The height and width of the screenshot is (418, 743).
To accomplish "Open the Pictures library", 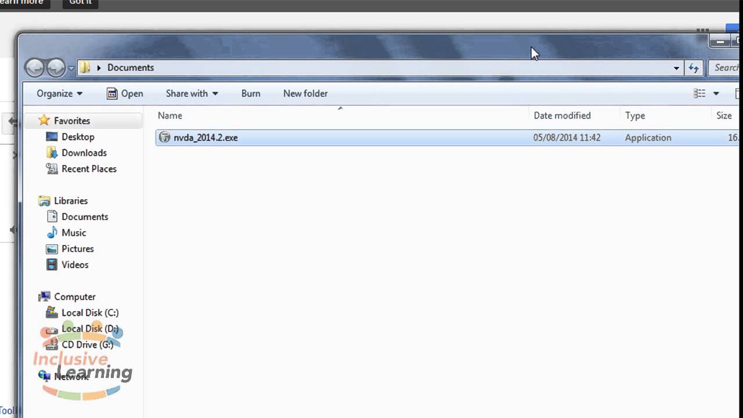I will [x=78, y=248].
